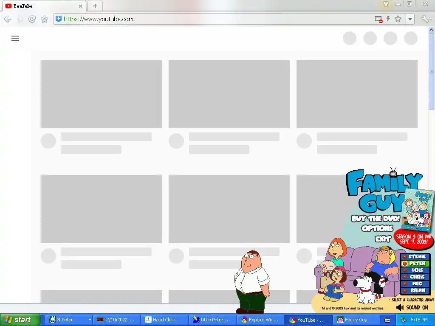Restore down the browser window
Image resolution: width=435 pixels, height=326 pixels.
coord(410,4)
